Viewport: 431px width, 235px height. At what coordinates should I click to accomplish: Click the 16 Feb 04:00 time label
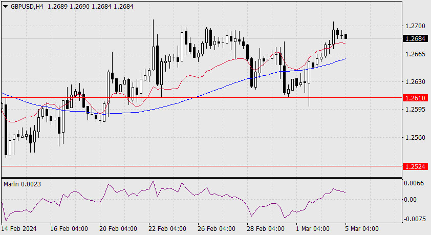tap(69, 229)
